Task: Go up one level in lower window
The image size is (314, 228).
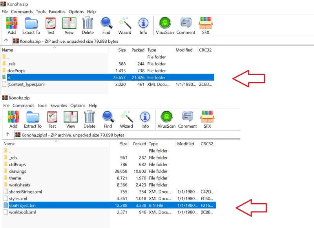Action: [7, 134]
